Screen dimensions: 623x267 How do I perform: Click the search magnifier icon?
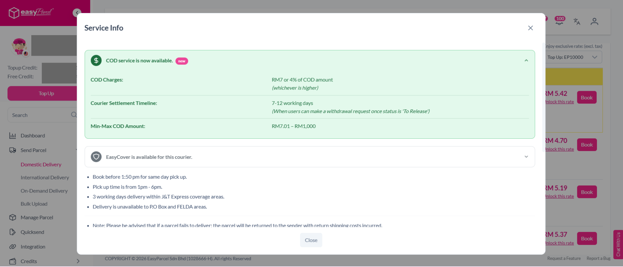tap(74, 115)
